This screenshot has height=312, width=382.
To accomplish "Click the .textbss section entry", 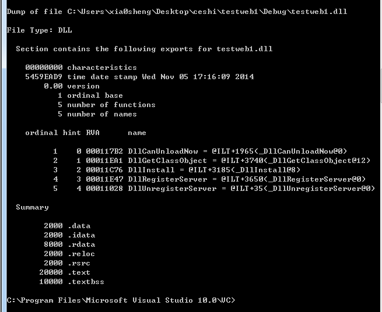I will click(72, 282).
